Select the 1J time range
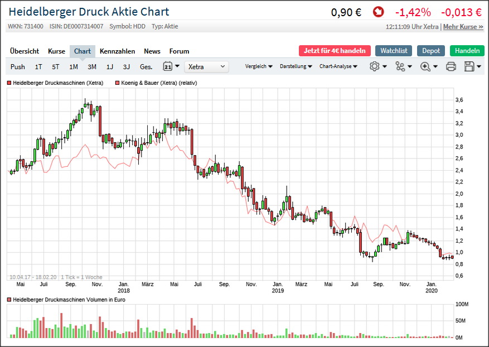 (x=109, y=67)
